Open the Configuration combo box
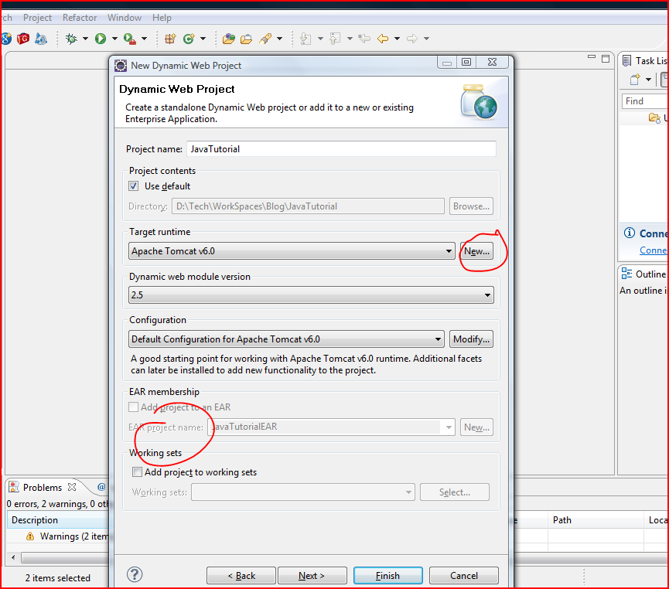 286,339
